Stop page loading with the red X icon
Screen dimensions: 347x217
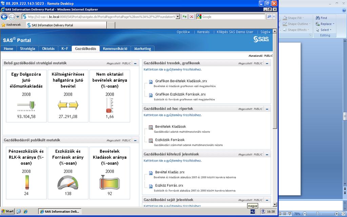[192, 17]
